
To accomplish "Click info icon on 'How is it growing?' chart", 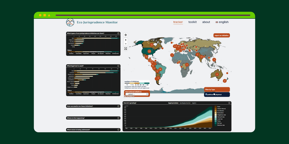I will pyautogui.click(x=229, y=103).
